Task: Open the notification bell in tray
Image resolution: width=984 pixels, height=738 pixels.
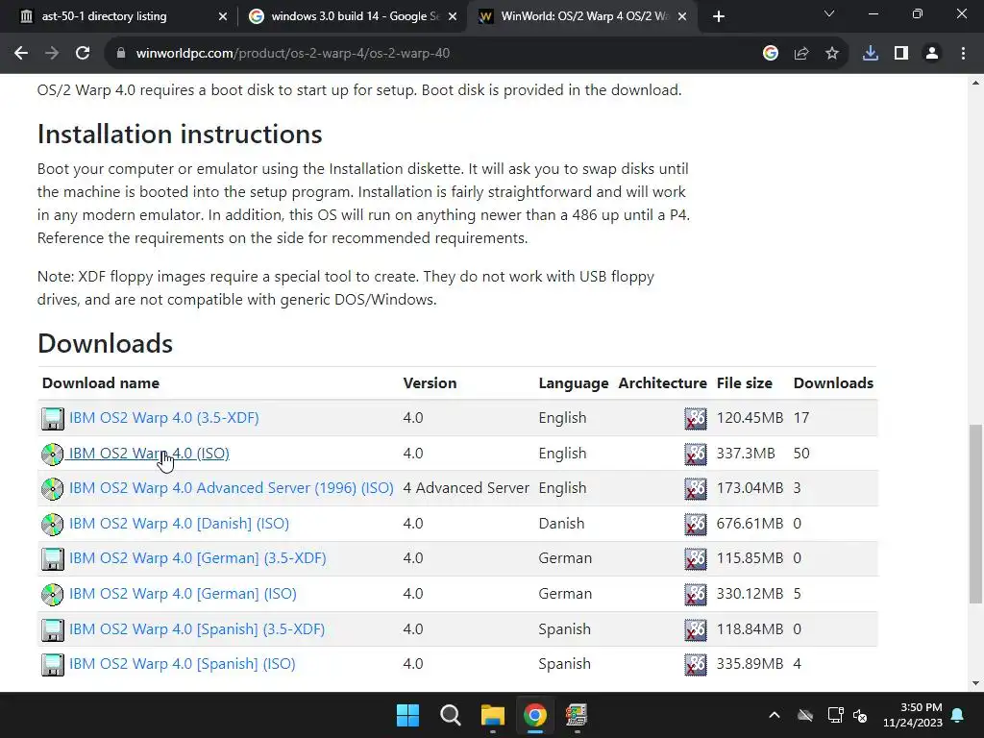Action: (x=958, y=715)
